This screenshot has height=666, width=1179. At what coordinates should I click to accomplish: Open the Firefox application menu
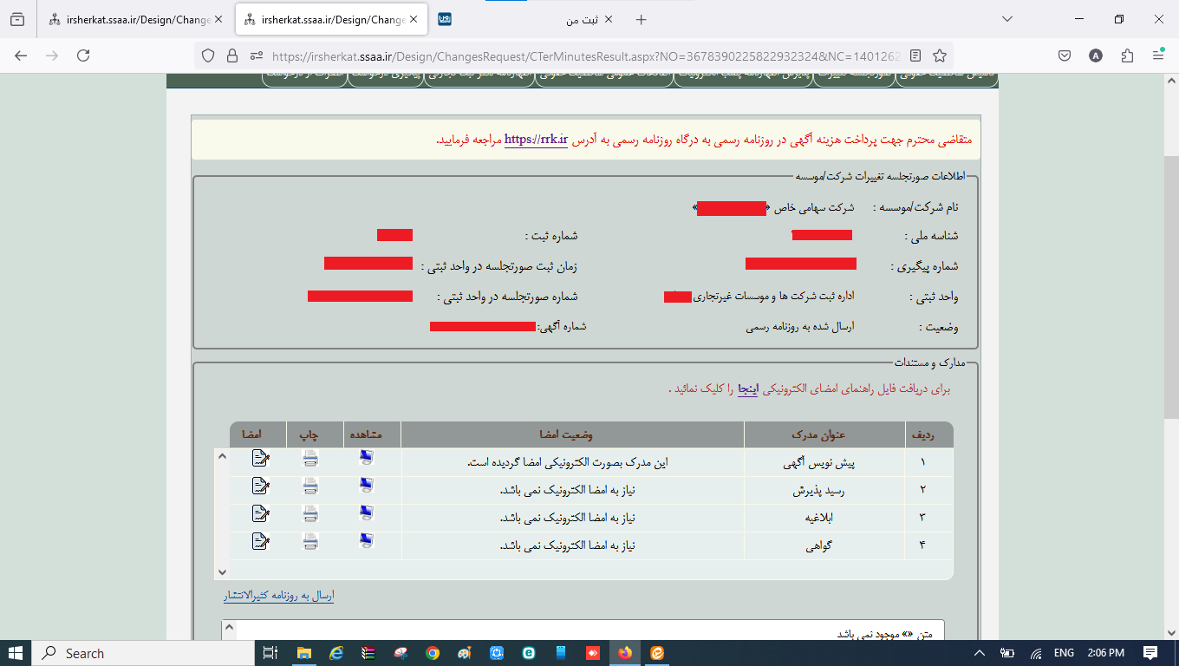pyautogui.click(x=1158, y=55)
